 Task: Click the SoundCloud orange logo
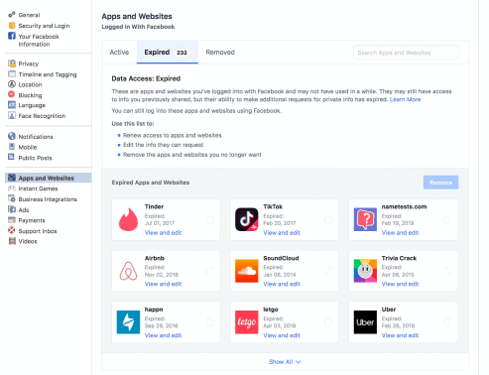click(x=247, y=271)
